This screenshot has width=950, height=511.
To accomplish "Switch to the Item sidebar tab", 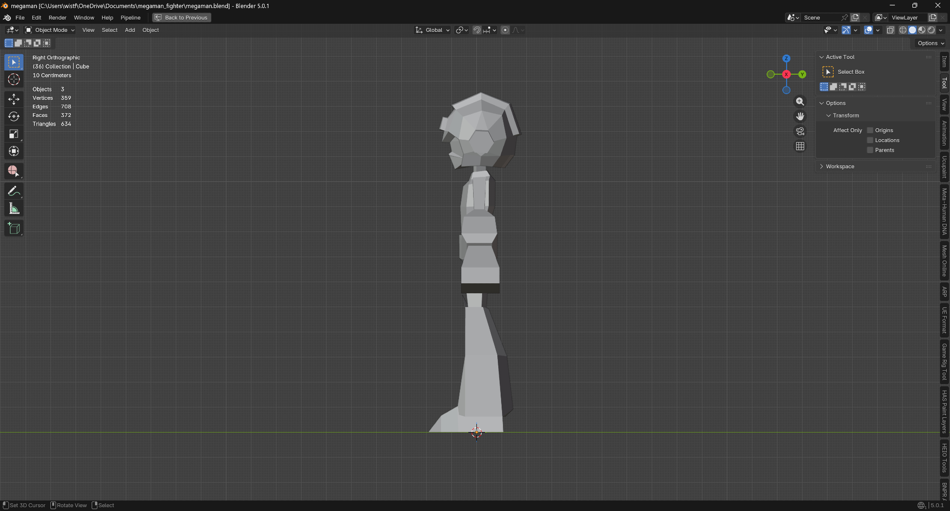I will coord(944,61).
